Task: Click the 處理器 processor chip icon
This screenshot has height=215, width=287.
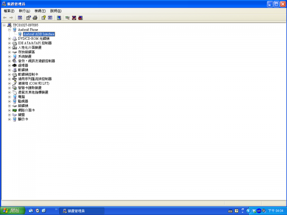Action: (x=14, y=65)
